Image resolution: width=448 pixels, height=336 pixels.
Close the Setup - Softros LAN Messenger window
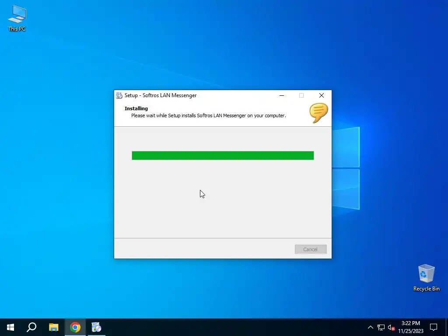[322, 95]
